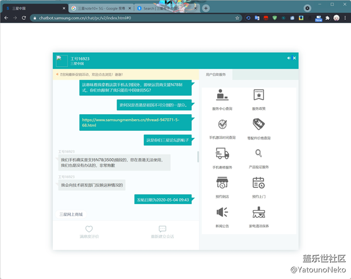
Task: Reload the page with the refresh icon
Action: pos(24,18)
